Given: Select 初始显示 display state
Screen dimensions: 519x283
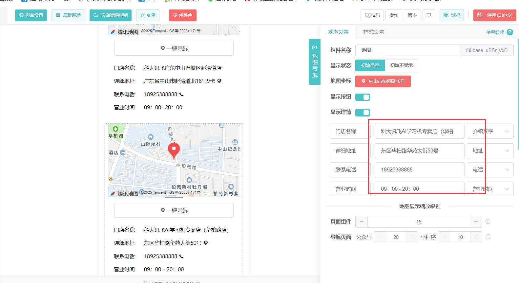Looking at the screenshot, I should [370, 65].
